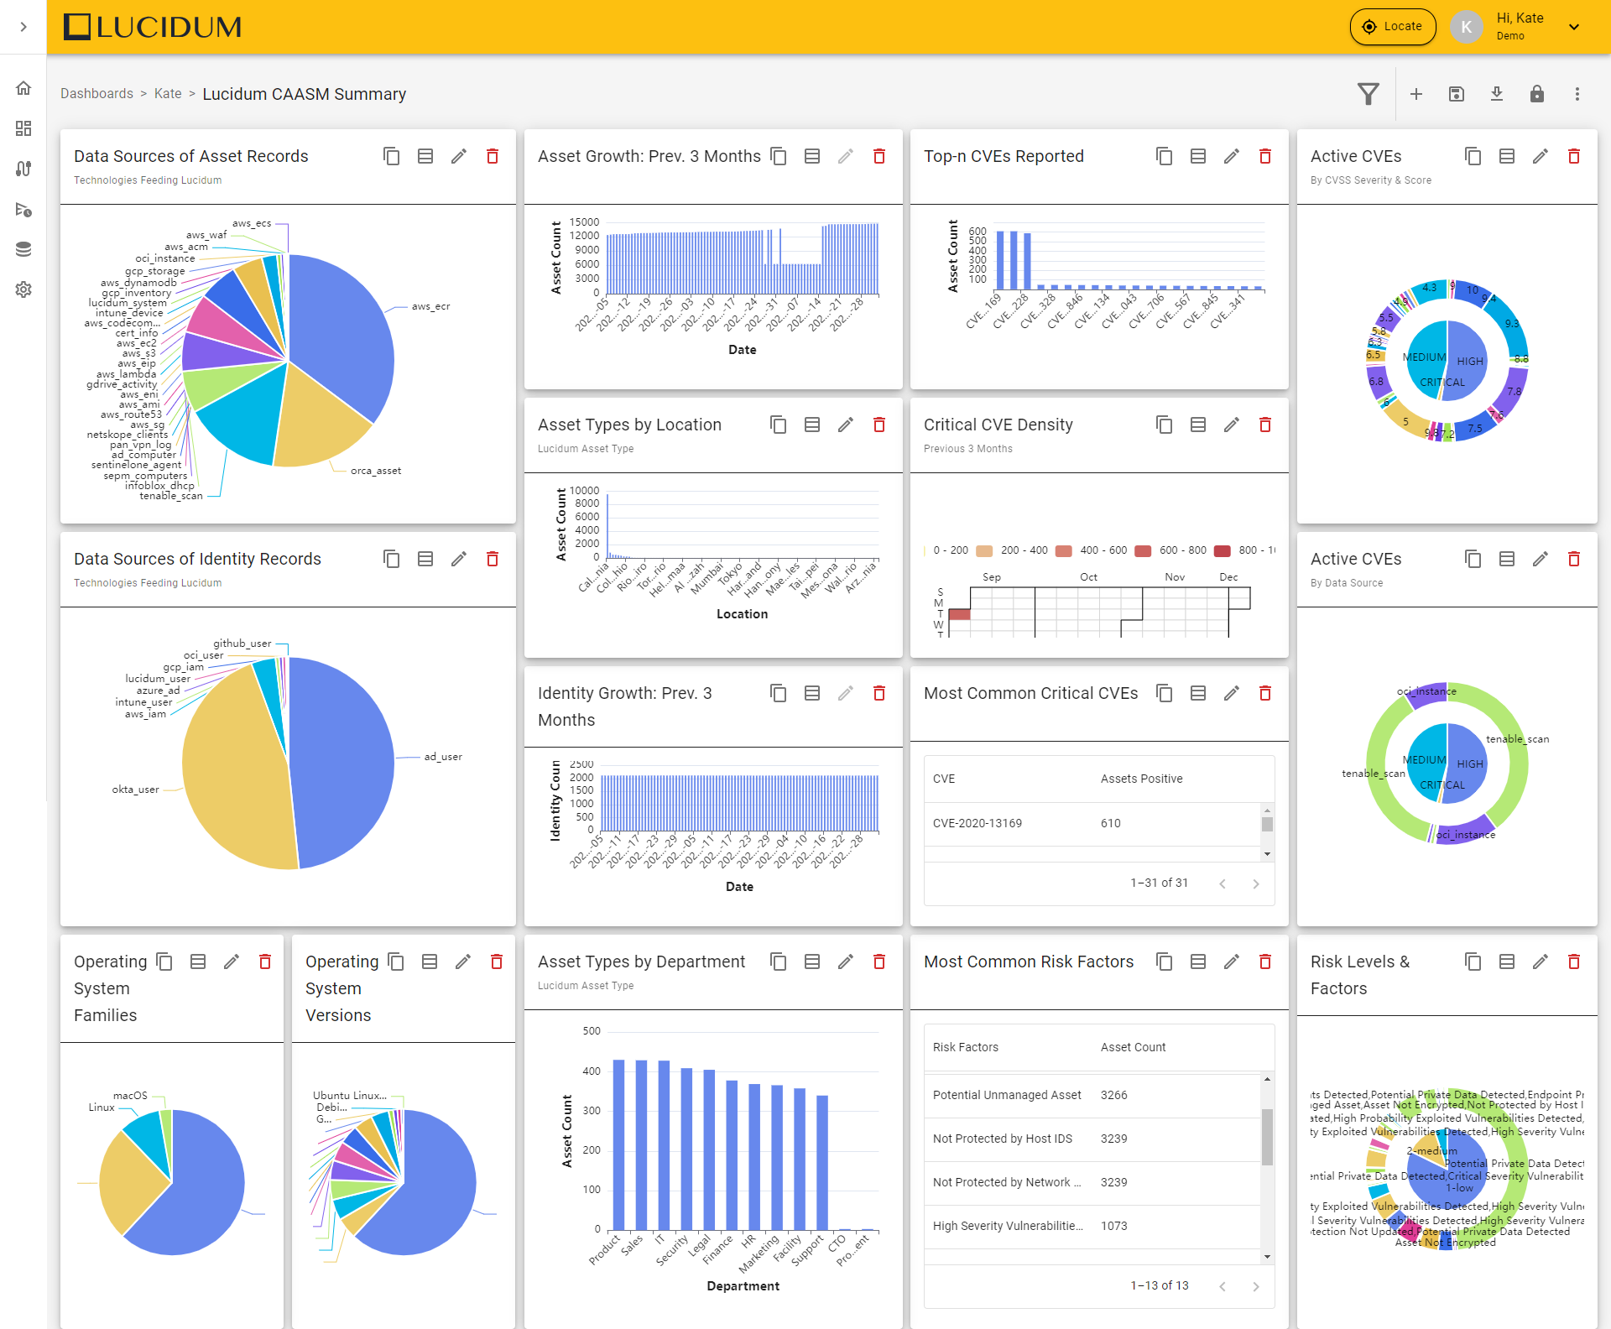This screenshot has width=1611, height=1329.
Task: Copy the Most Common Risk Factors table
Action: [x=1165, y=962]
